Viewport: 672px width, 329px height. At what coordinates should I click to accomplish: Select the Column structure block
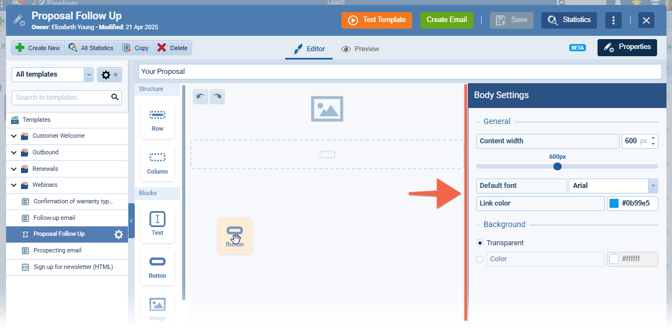coord(157,163)
